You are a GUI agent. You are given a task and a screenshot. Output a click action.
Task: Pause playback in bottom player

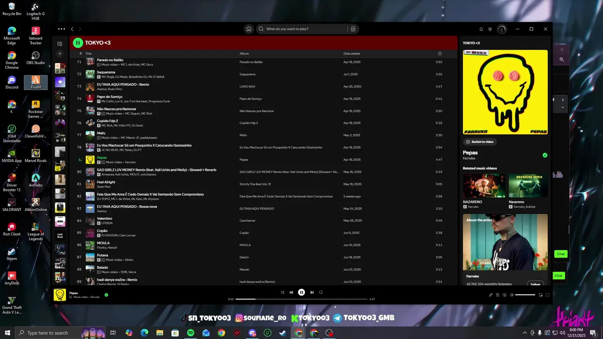(301, 292)
